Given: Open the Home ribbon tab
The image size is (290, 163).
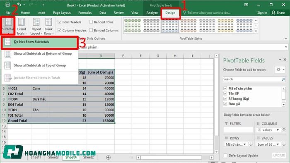Looking at the screenshot, I should pyautogui.click(x=25, y=12).
